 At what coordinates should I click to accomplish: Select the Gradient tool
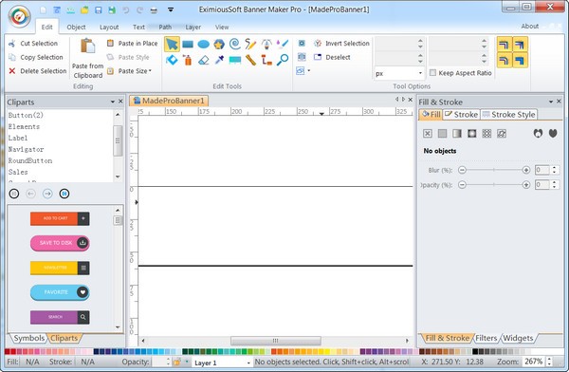pos(235,60)
